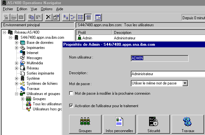
Task: Click the third greyed camera-like toolbar icon
Action: tap(21, 17)
